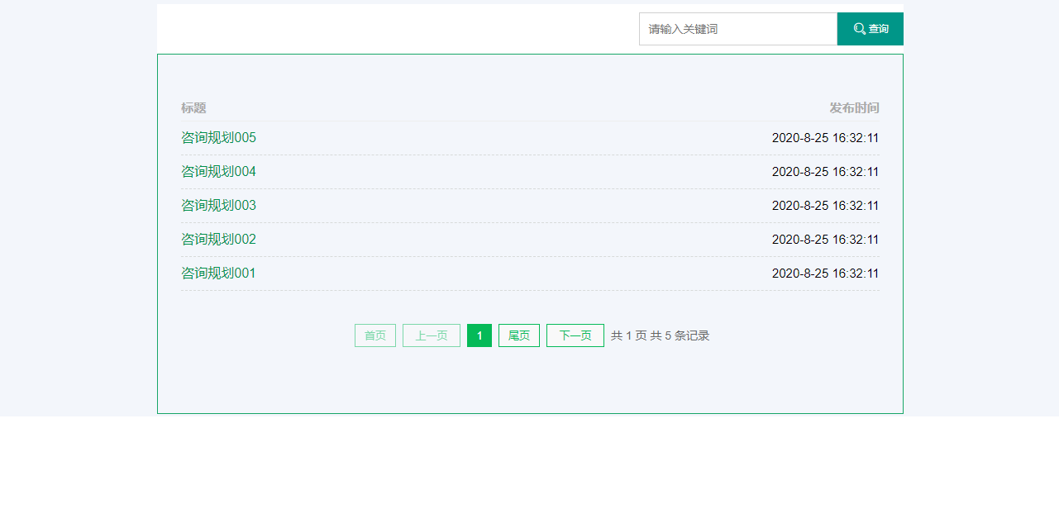Open the 咨询规划003 article link
This screenshot has height=509, width=1059.
pos(219,206)
